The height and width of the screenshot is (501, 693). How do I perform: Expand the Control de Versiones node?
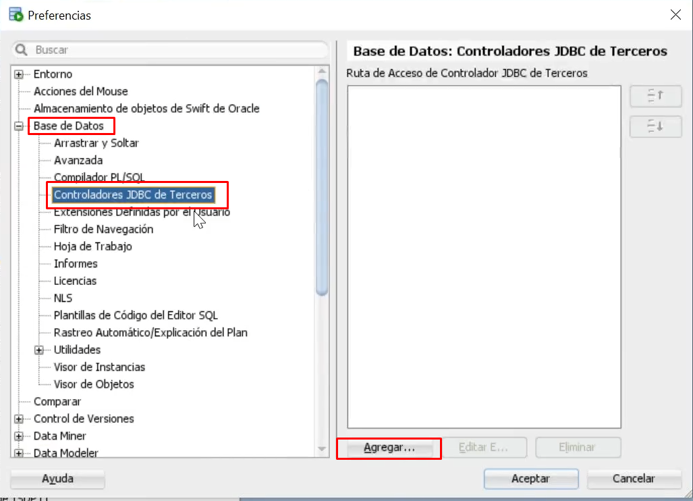pyautogui.click(x=19, y=419)
